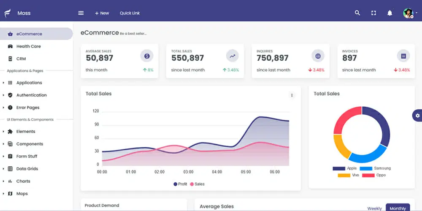Click the 550,897 Total Sales value

pos(188,58)
